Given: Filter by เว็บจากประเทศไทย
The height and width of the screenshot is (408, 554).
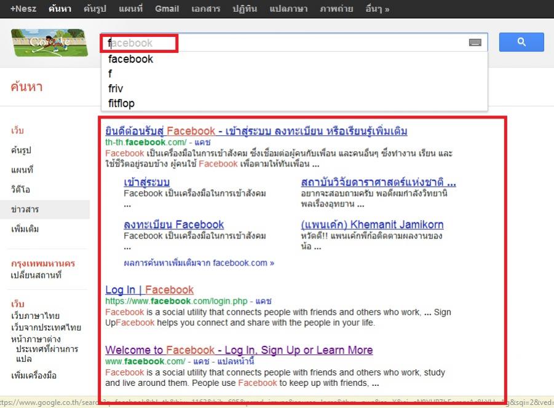Looking at the screenshot, I should 46,327.
